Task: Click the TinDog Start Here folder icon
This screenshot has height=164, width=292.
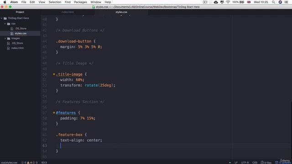Action: (5, 18)
